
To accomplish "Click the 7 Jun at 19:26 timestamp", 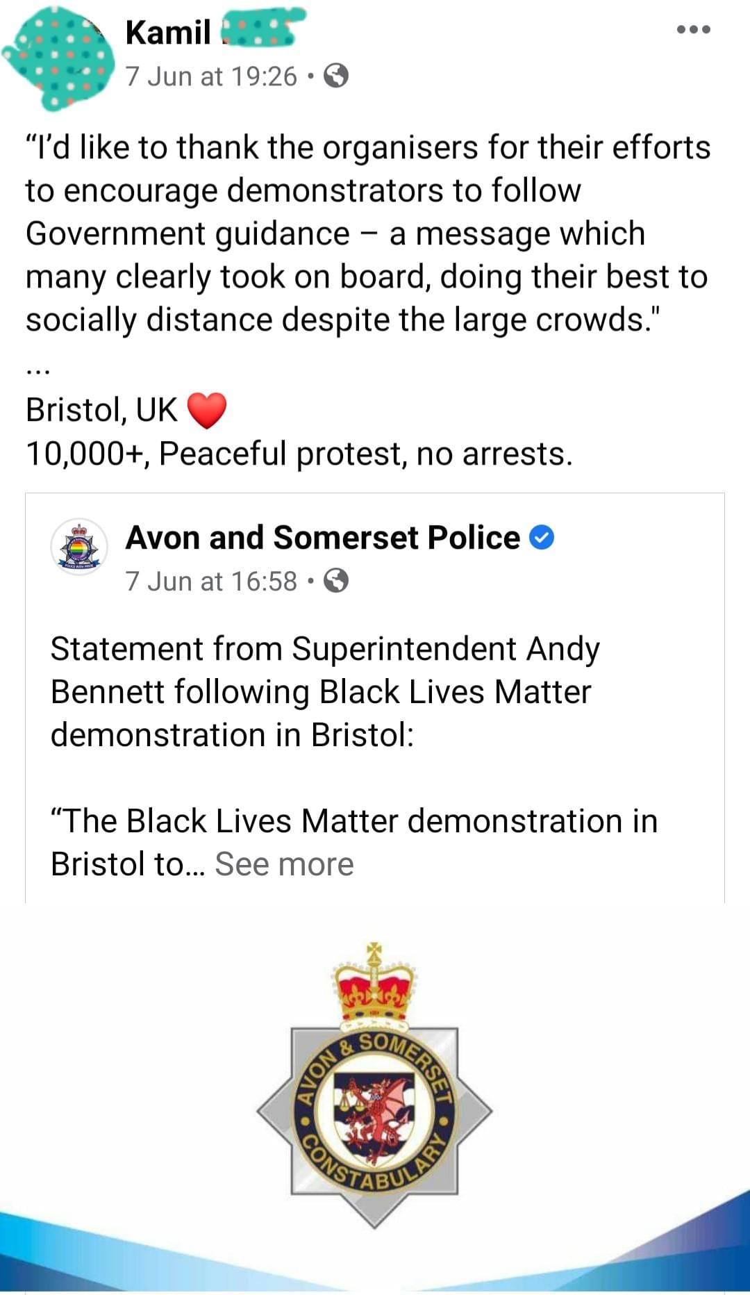I will tap(211, 76).
